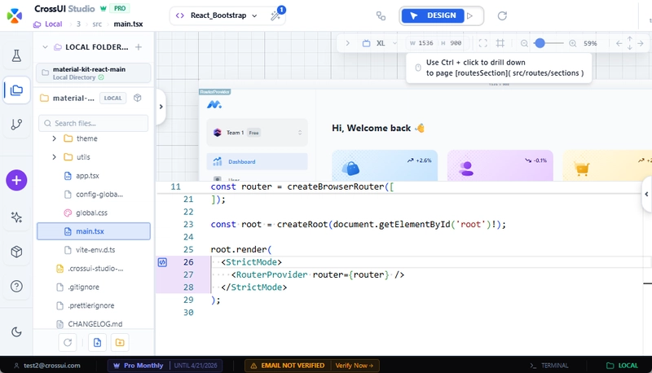Click the zoom out magnifier icon
Image resolution: width=652 pixels, height=373 pixels.
[524, 43]
